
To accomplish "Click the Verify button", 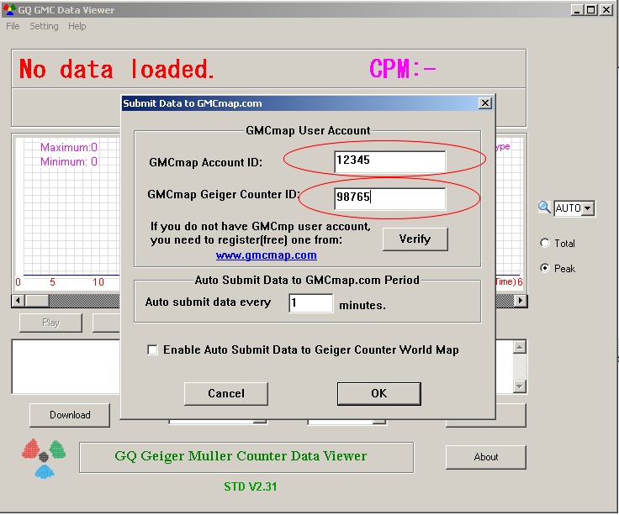I will (415, 239).
